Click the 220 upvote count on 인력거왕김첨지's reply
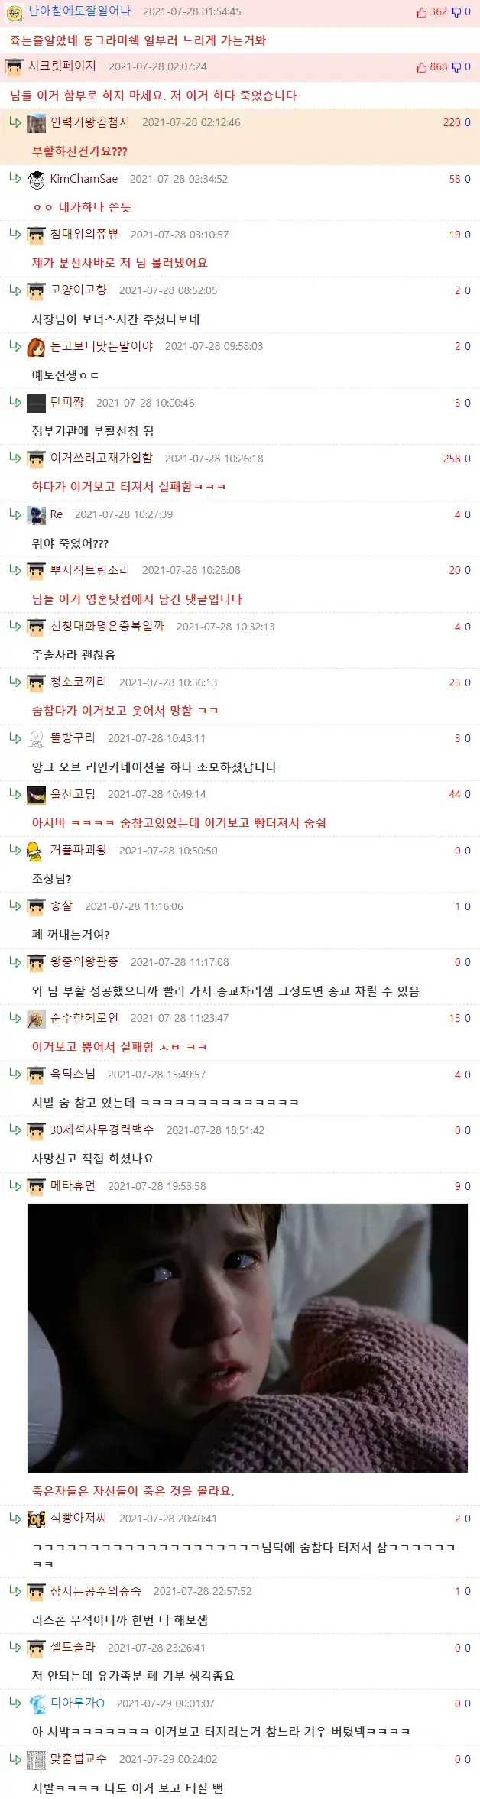Screen dimensions: 480x1799 [x=452, y=122]
